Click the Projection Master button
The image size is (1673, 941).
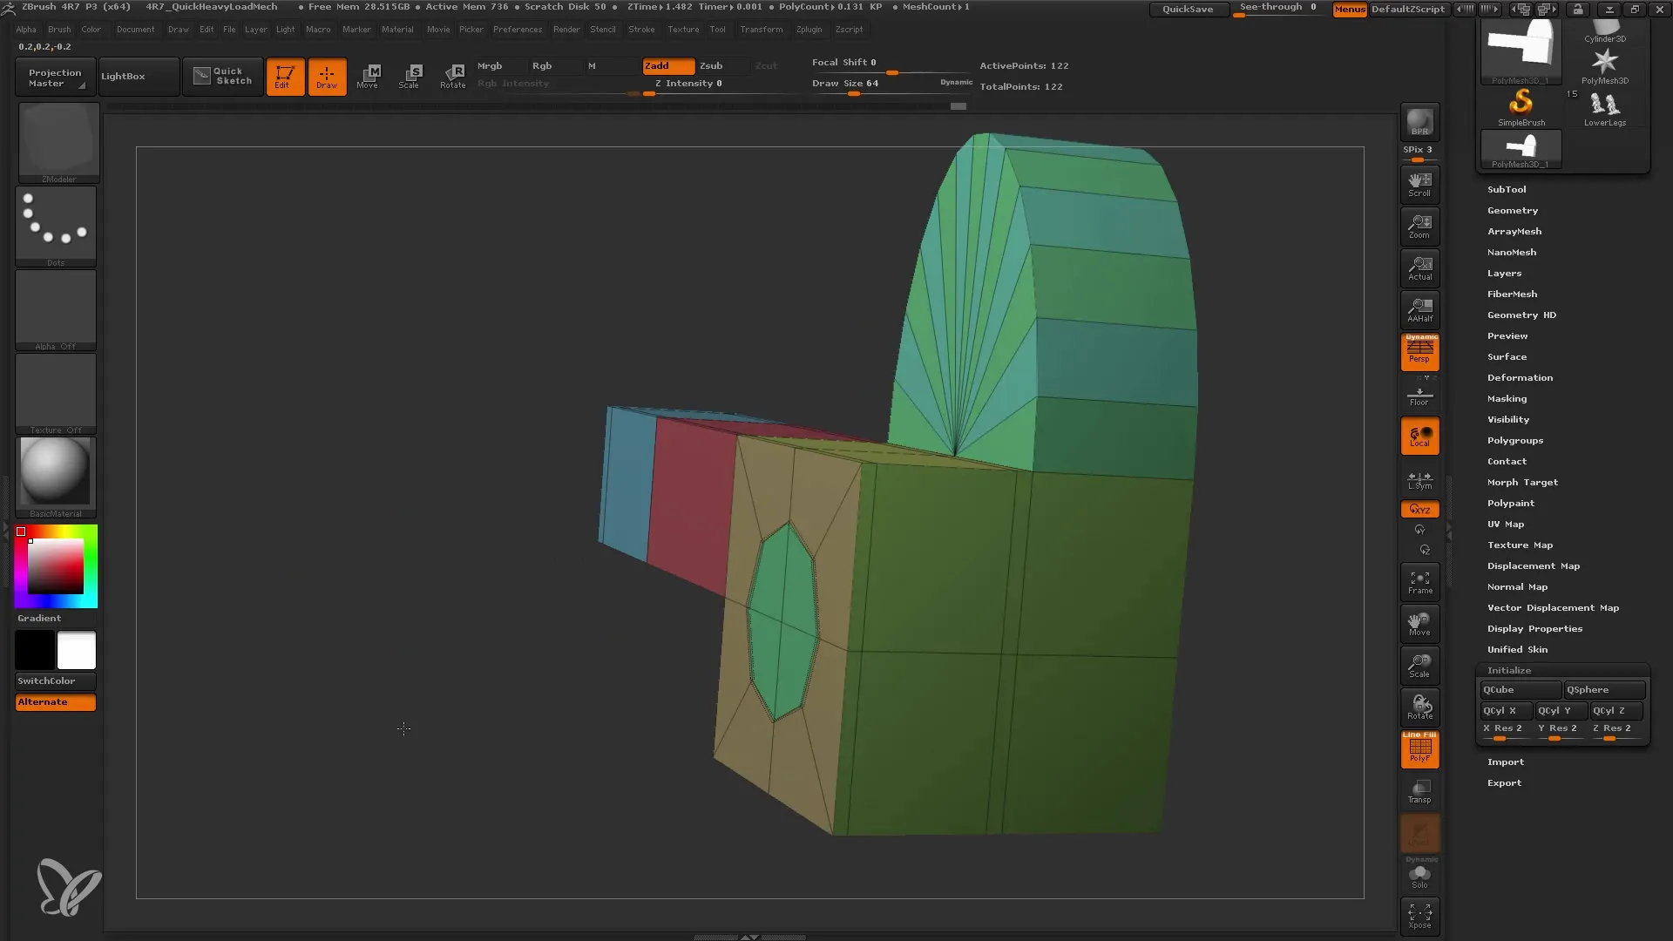(x=54, y=77)
